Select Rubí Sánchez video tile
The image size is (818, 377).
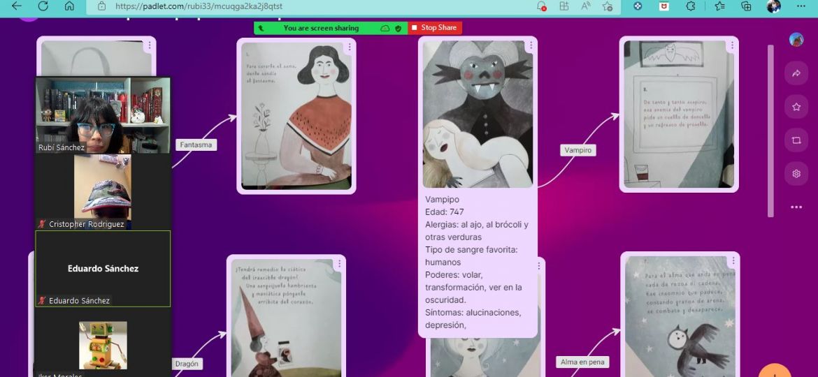coord(103,115)
